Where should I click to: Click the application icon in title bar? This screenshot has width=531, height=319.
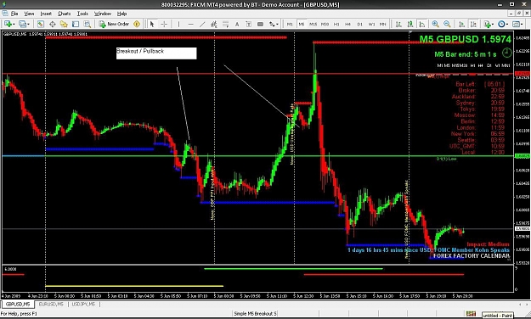(x=4, y=4)
